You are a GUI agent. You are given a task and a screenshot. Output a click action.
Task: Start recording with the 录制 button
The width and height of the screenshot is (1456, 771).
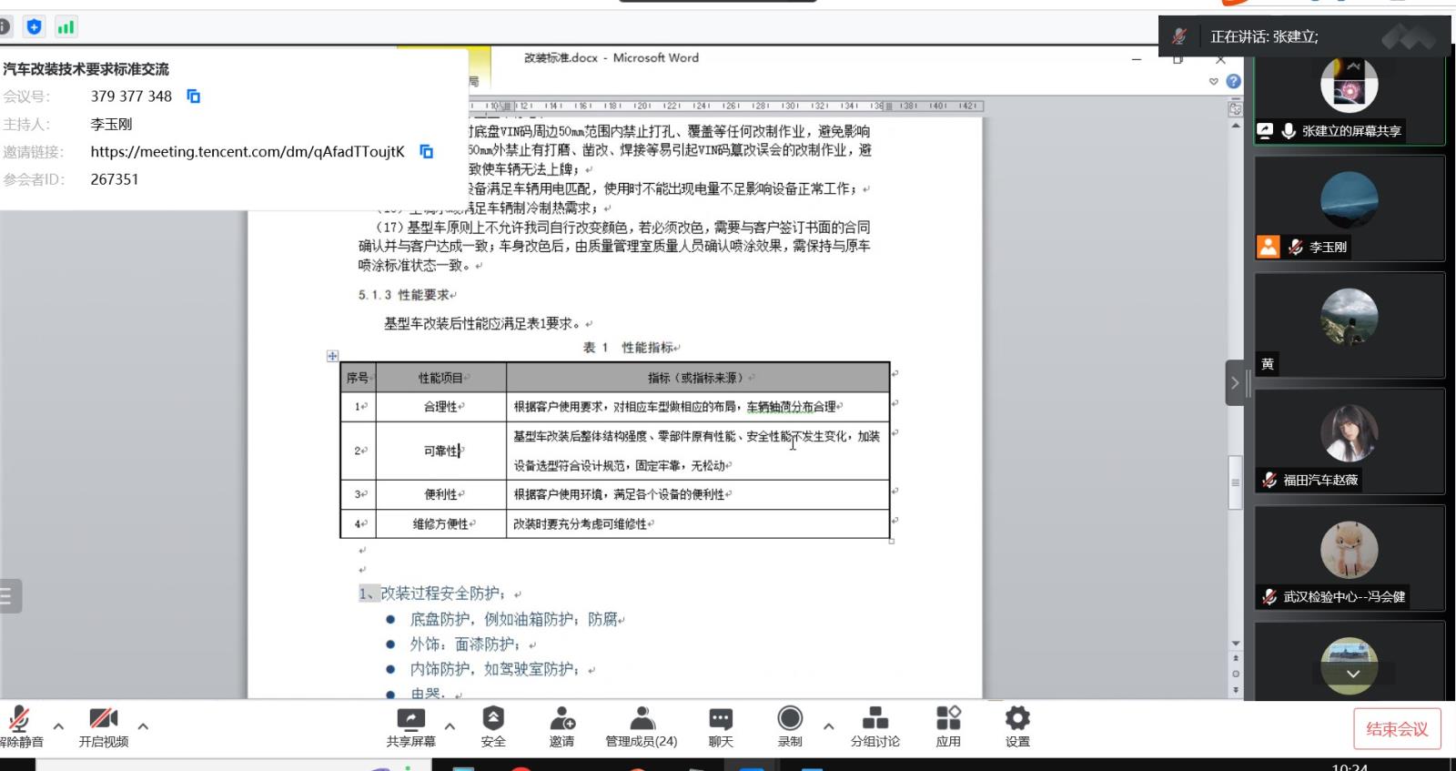[x=790, y=719]
